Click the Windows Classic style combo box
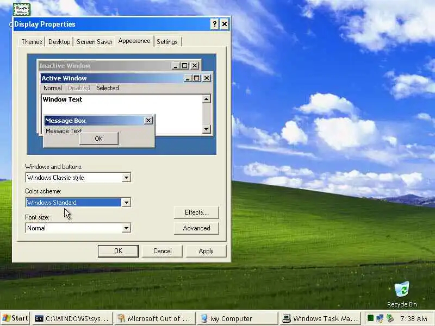 coord(78,178)
